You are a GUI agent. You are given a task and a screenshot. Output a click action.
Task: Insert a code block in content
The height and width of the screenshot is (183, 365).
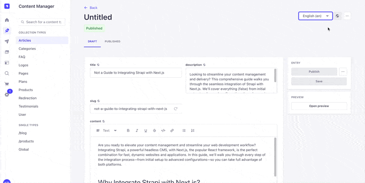click(x=163, y=131)
